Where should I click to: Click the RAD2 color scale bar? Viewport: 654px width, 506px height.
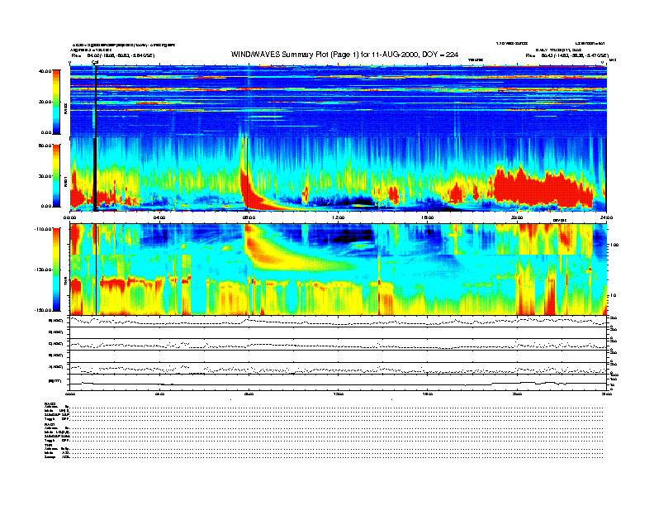tap(56, 102)
